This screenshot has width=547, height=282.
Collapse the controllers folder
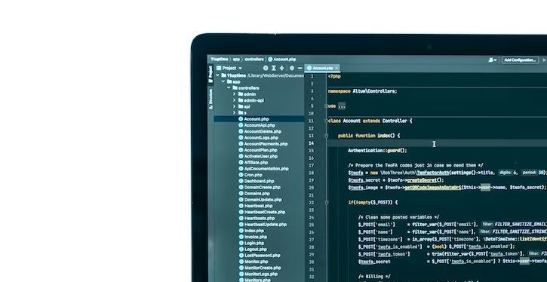point(229,87)
